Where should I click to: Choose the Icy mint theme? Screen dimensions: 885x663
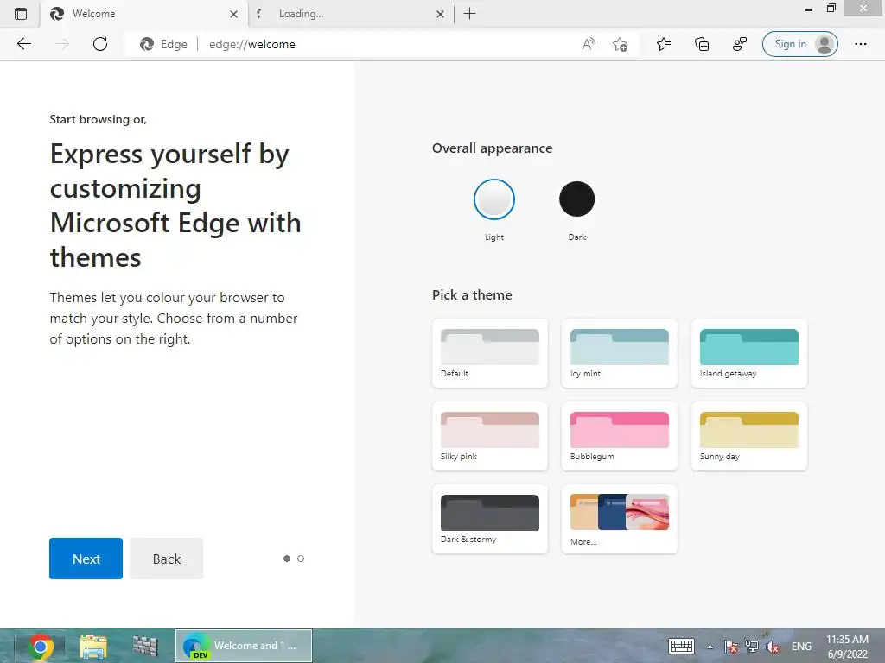click(x=619, y=353)
